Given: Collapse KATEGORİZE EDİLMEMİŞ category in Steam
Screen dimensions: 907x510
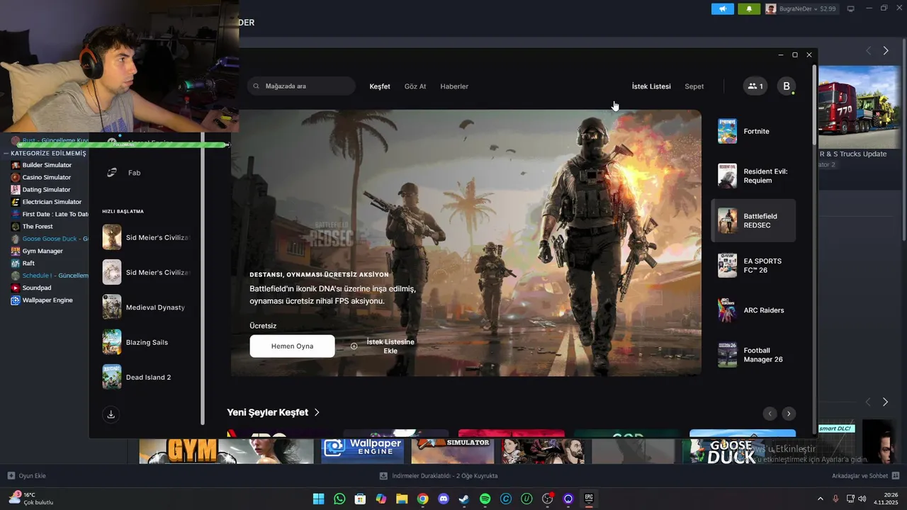Looking at the screenshot, I should tap(6, 153).
